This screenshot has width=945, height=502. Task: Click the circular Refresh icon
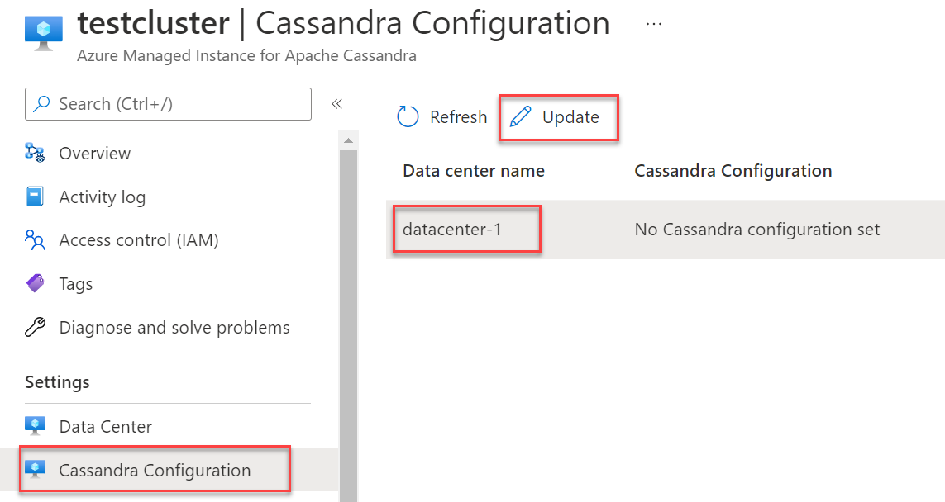point(408,117)
